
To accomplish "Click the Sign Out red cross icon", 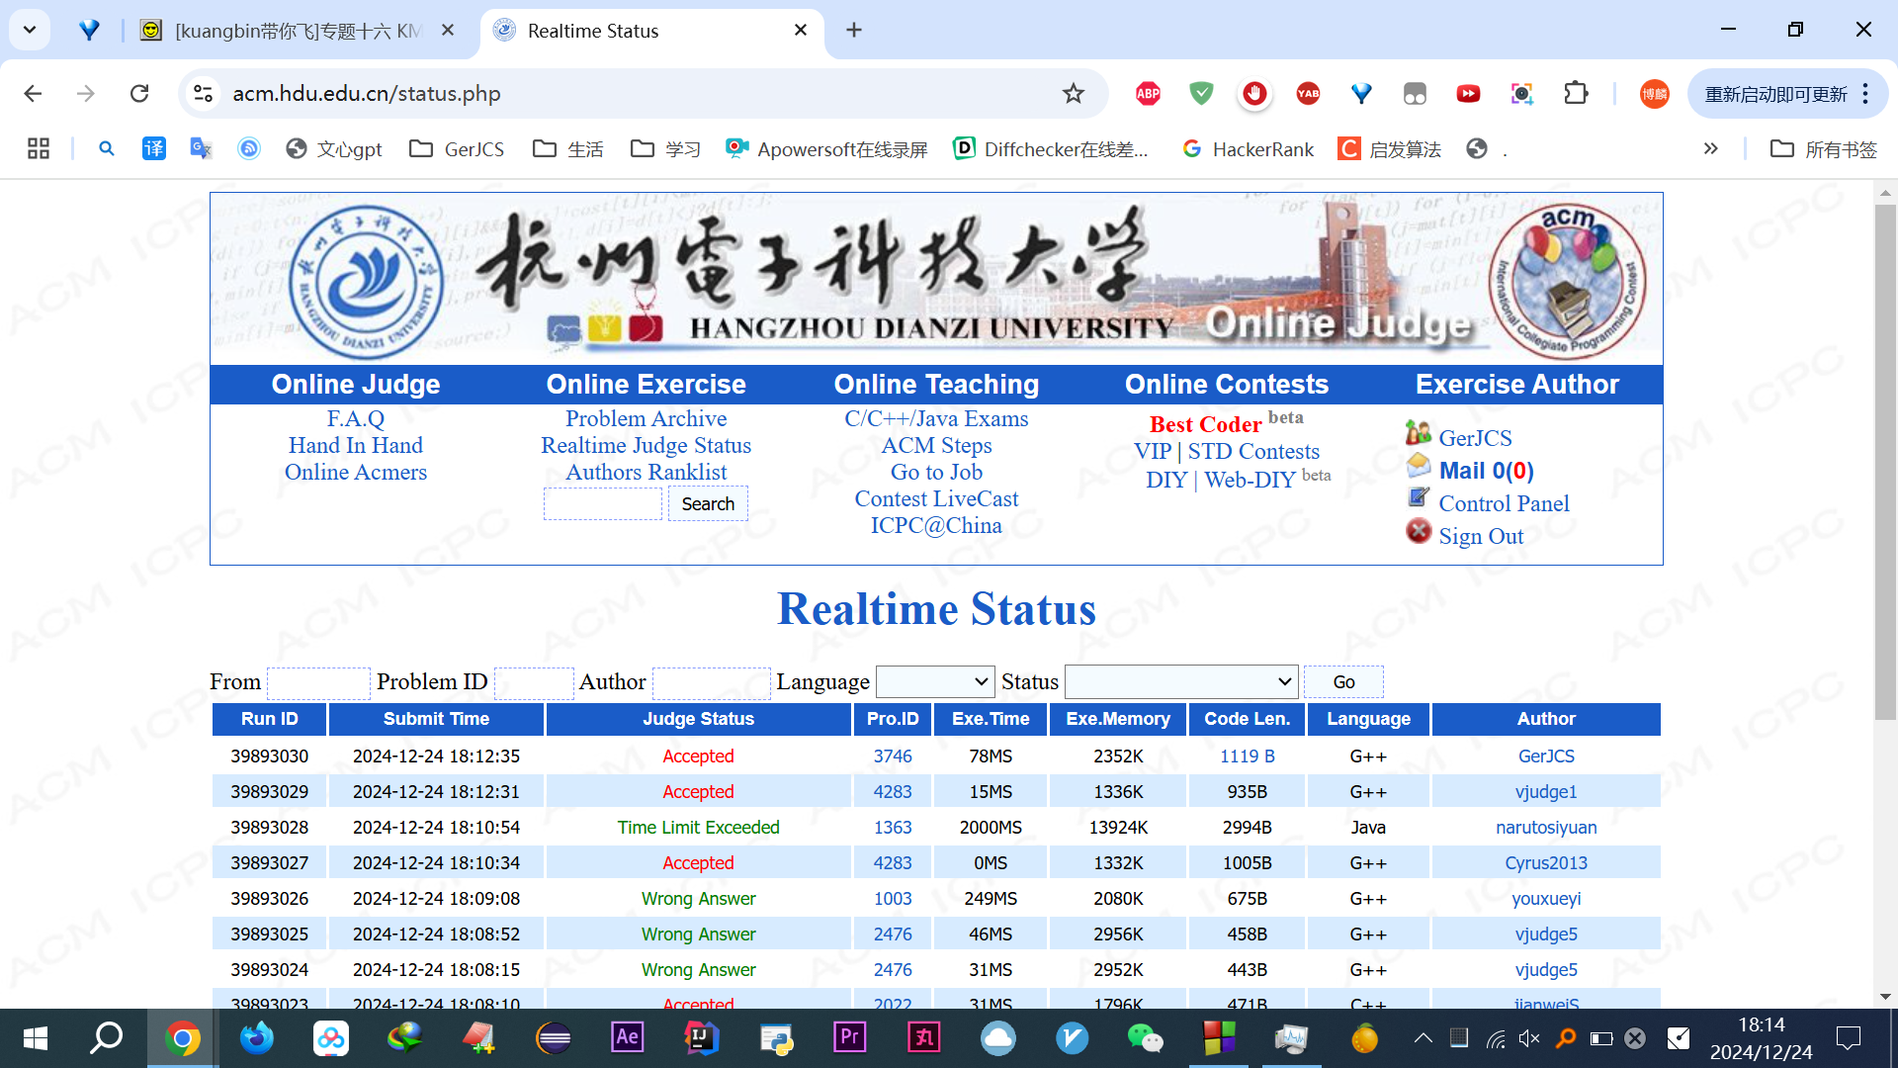I will (1419, 532).
